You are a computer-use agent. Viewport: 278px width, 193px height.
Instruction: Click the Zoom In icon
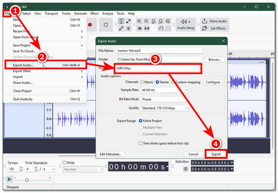(139, 21)
